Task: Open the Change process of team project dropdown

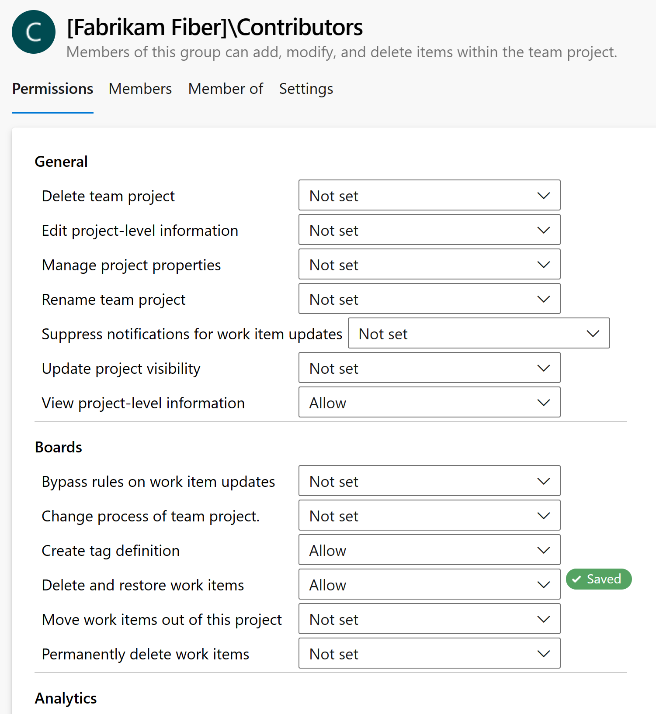Action: [429, 515]
